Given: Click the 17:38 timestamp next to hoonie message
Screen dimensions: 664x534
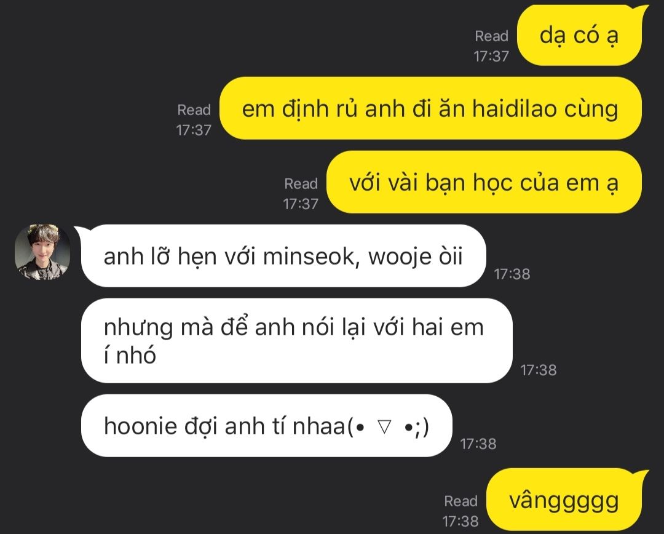Looking at the screenshot, I should click(x=478, y=444).
